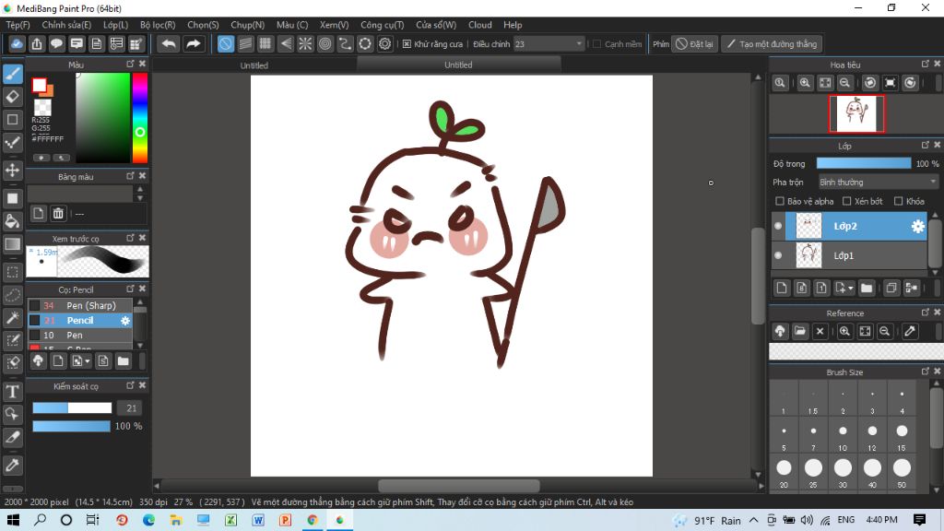Click the Navigator canvas preview thumbnail
Image resolution: width=944 pixels, height=531 pixels.
tap(856, 113)
